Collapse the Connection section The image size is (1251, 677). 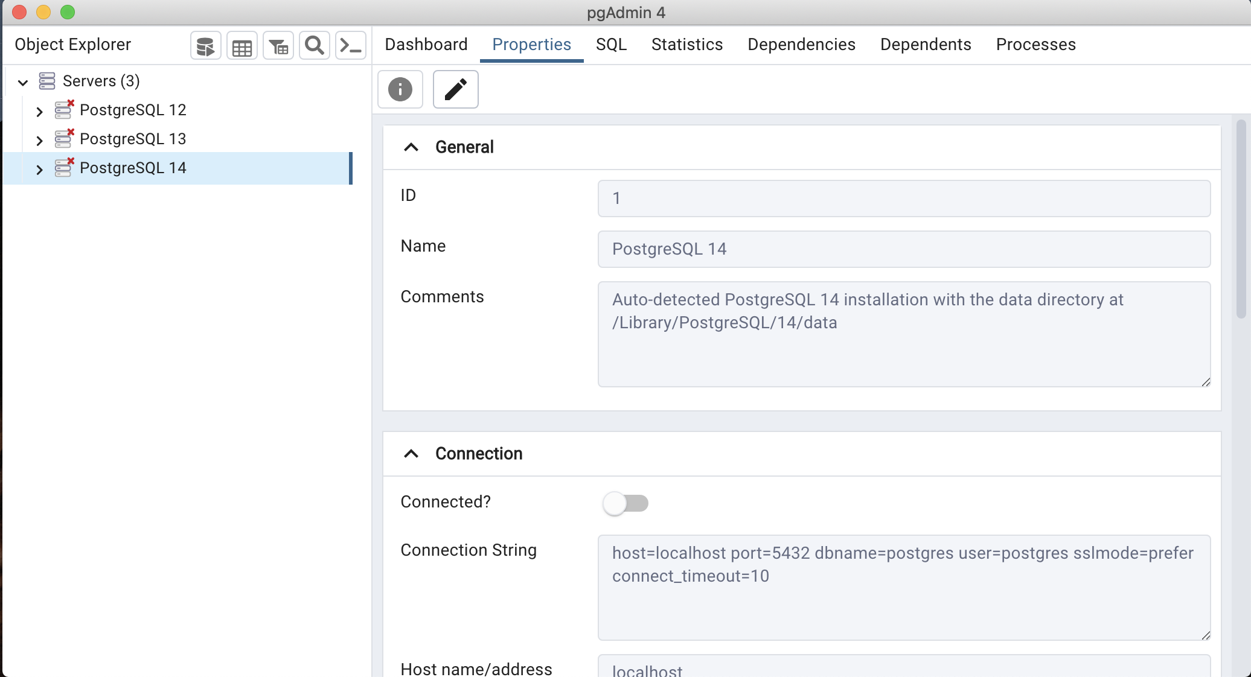pos(411,454)
